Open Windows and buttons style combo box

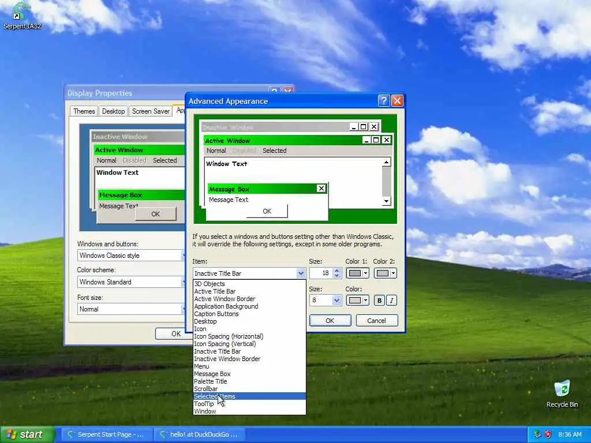tap(131, 256)
